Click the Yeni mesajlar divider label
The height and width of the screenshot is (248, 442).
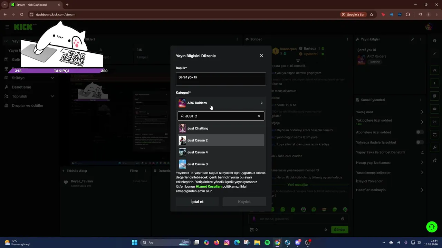[x=298, y=185]
